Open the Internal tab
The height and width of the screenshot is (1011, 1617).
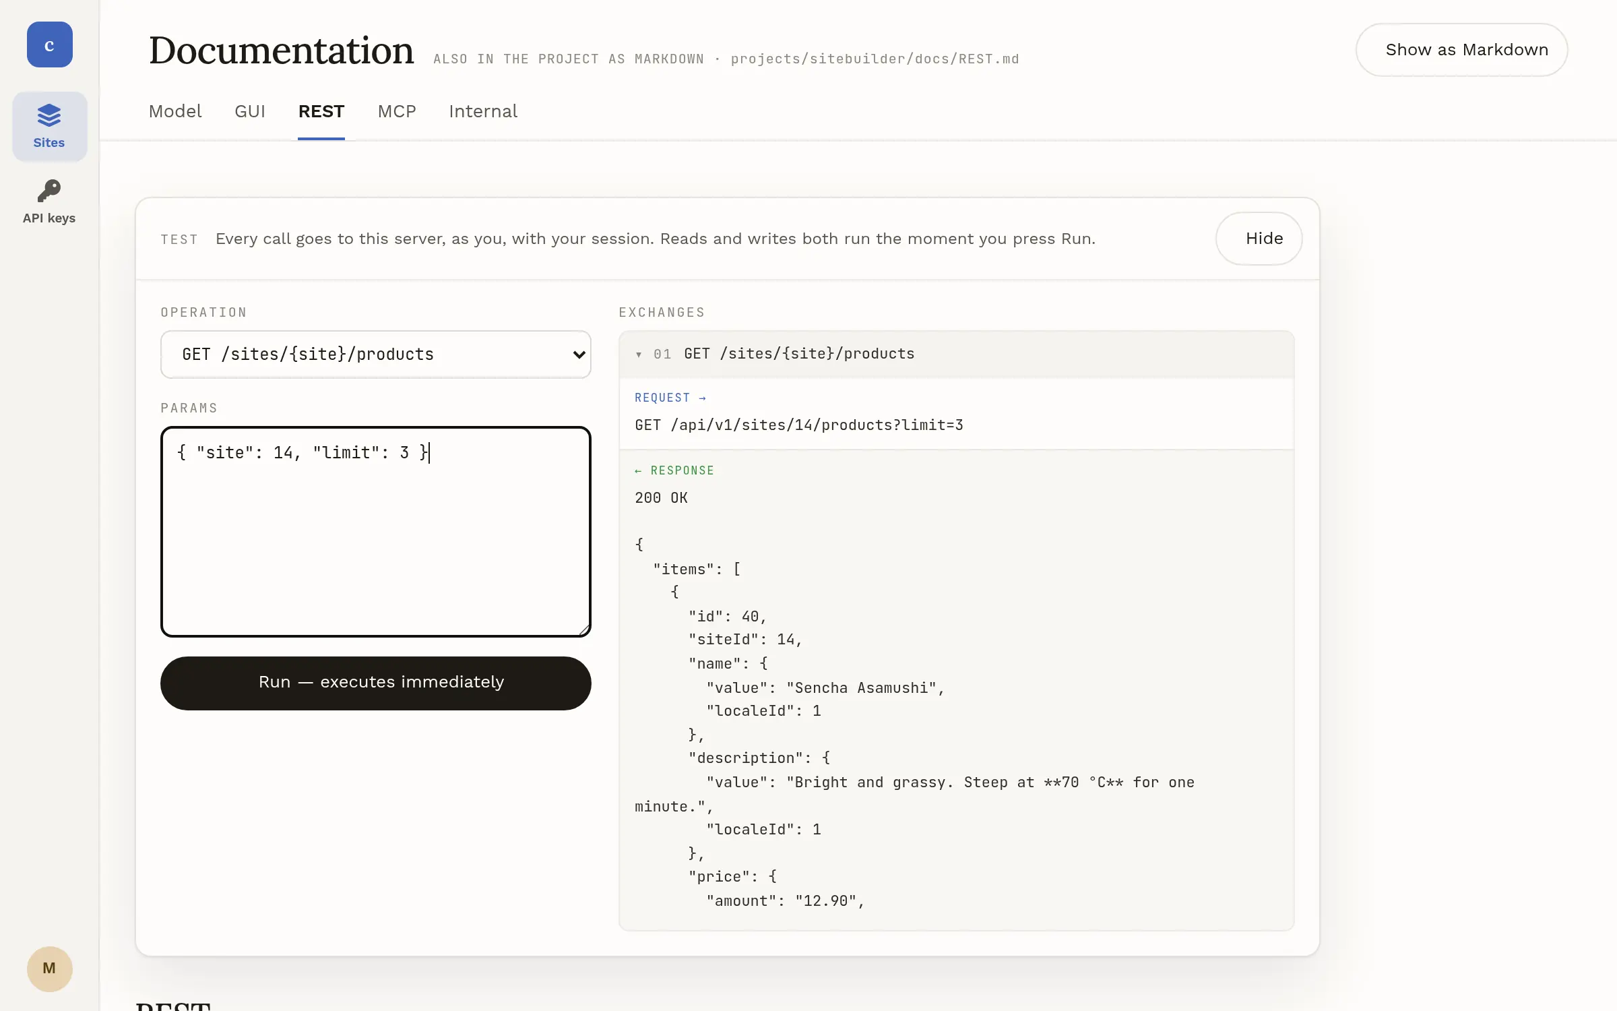[483, 111]
